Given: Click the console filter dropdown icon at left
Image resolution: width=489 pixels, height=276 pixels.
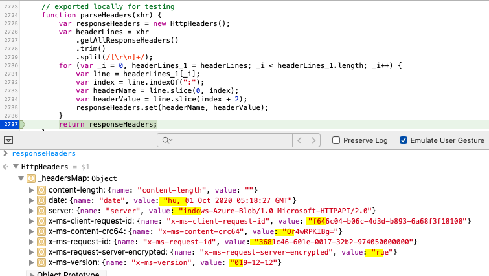Looking at the screenshot, I should 8,140.
